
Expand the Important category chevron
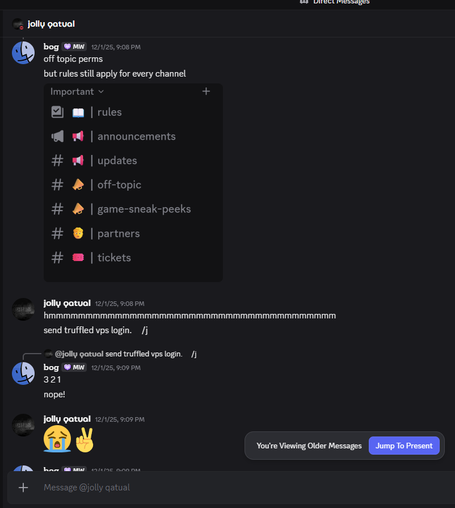[101, 91]
